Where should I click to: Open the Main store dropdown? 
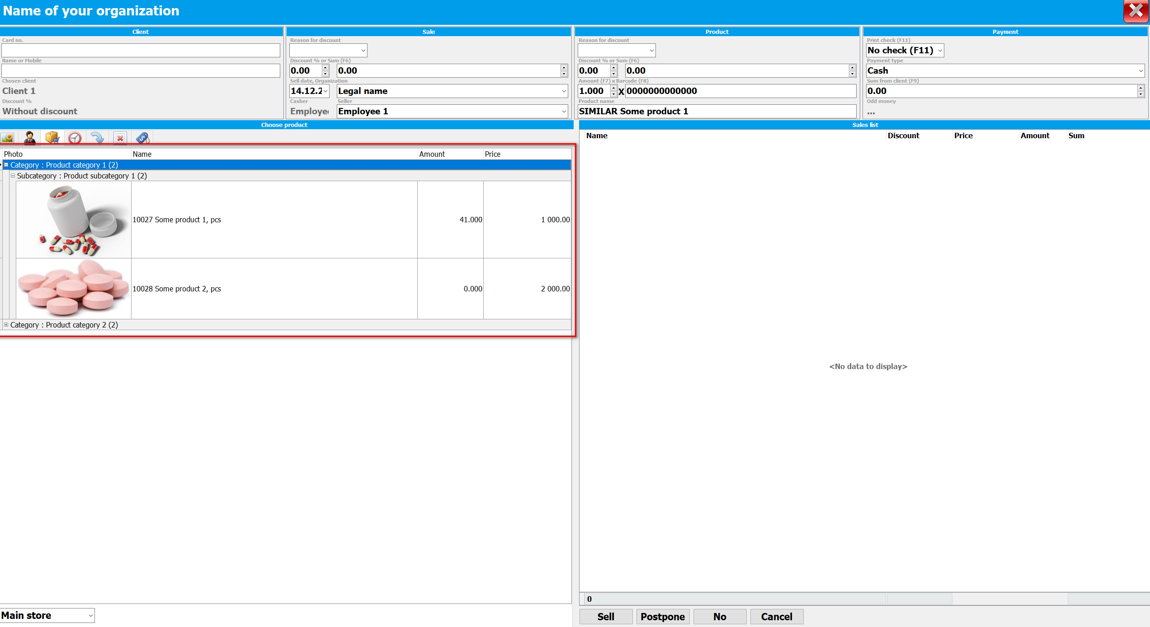tap(90, 615)
